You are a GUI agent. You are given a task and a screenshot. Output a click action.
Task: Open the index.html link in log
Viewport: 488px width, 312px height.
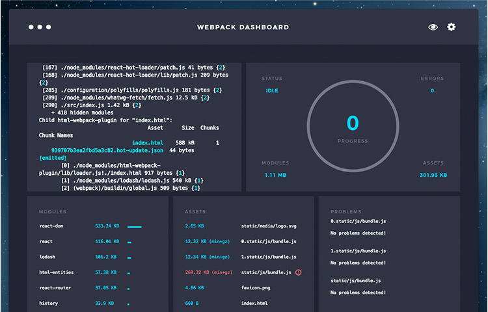click(148, 143)
